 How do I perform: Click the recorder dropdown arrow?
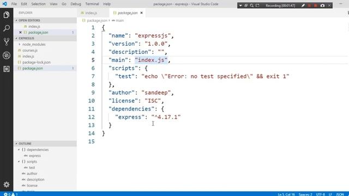pos(240,5)
